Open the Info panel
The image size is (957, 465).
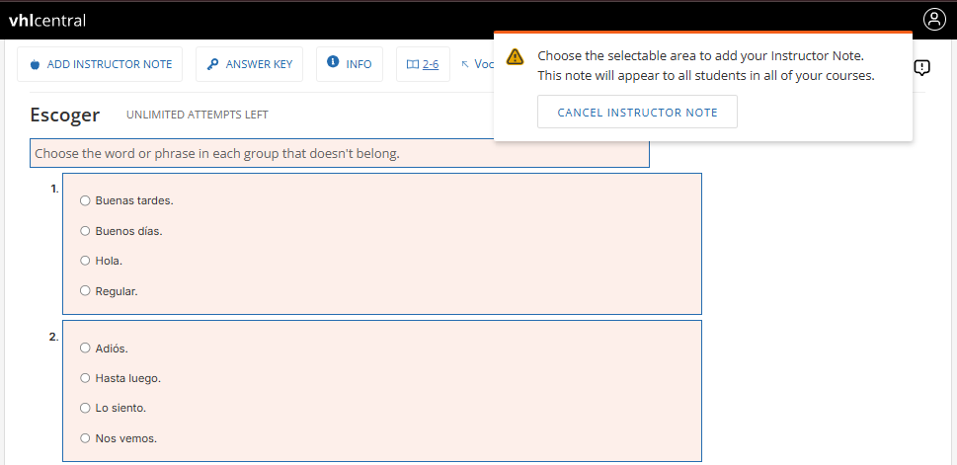pyautogui.click(x=349, y=64)
